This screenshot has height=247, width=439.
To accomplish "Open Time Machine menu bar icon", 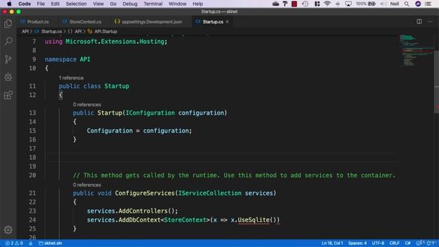I will point(305,3).
